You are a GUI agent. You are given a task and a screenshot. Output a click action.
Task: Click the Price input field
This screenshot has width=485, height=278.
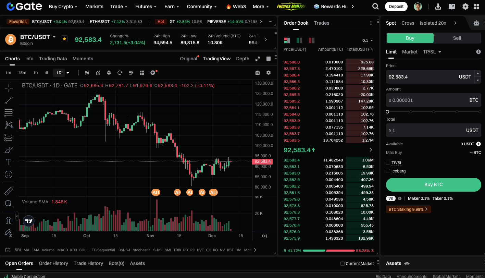(x=430, y=77)
